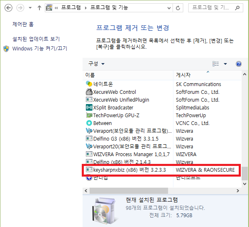Select Delfino (x86) 버전 2.1.4.3

[x=122, y=162]
